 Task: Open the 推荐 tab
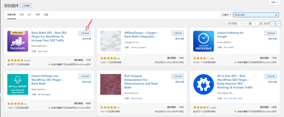[38, 15]
